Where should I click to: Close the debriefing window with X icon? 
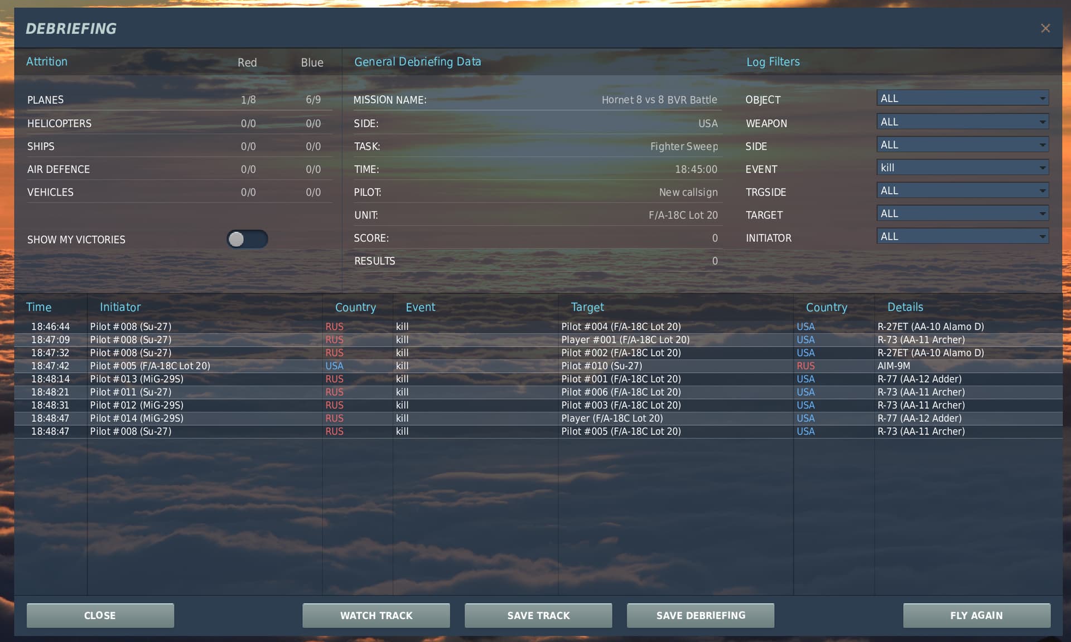click(1045, 28)
